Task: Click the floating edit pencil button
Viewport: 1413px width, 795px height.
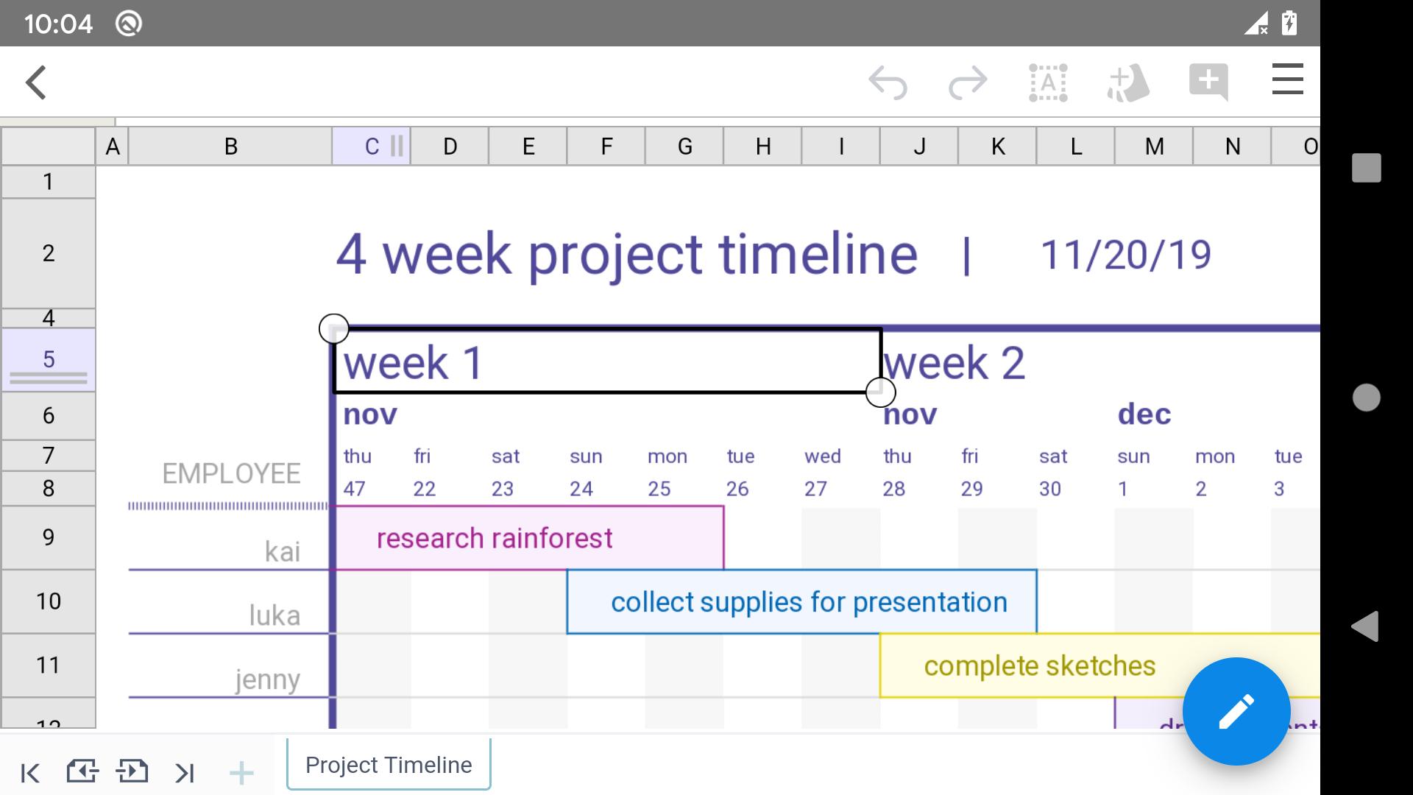Action: tap(1236, 710)
